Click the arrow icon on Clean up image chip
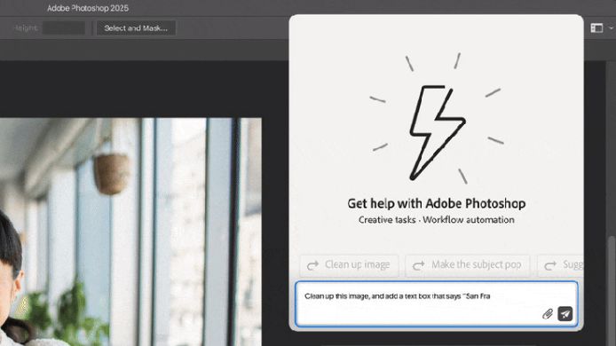Image resolution: width=616 pixels, height=346 pixels. [x=312, y=265]
